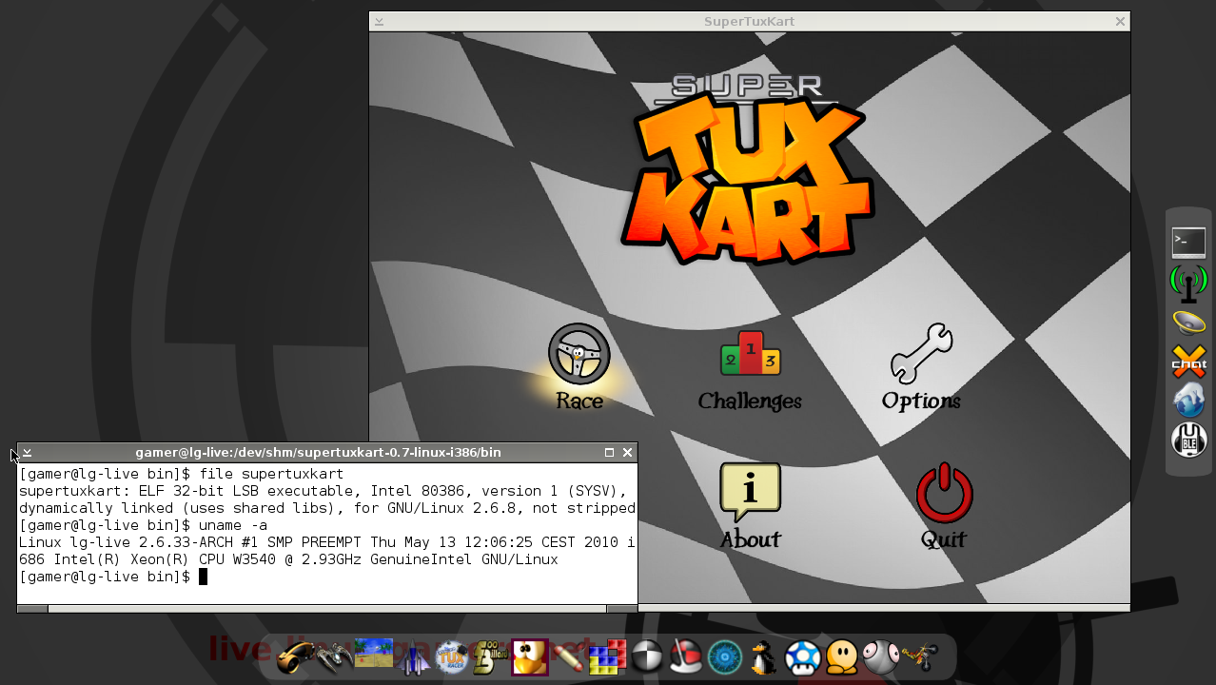1216x685 pixels.
Task: Maximize the terminal window
Action: [x=610, y=453]
